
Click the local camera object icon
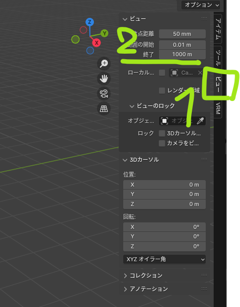(x=174, y=73)
